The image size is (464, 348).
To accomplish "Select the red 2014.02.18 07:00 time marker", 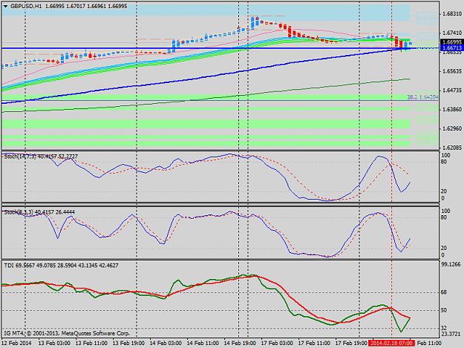I will [x=391, y=343].
